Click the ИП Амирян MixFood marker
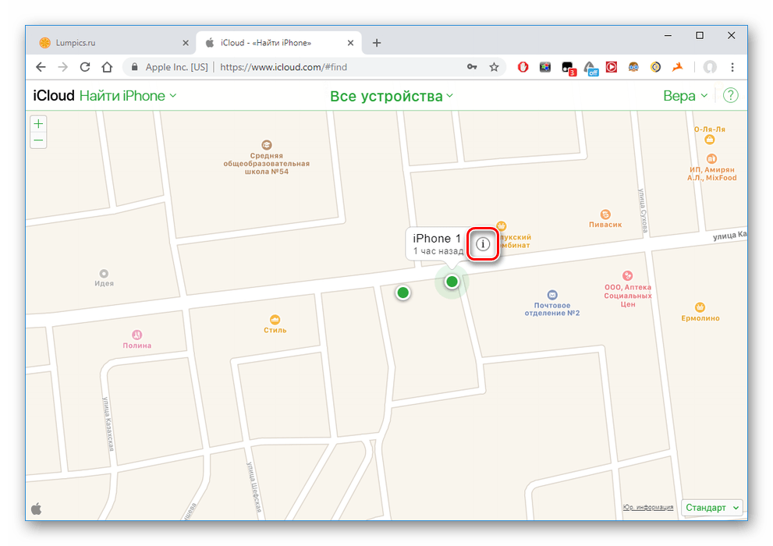This screenshot has width=773, height=546. pos(711,158)
